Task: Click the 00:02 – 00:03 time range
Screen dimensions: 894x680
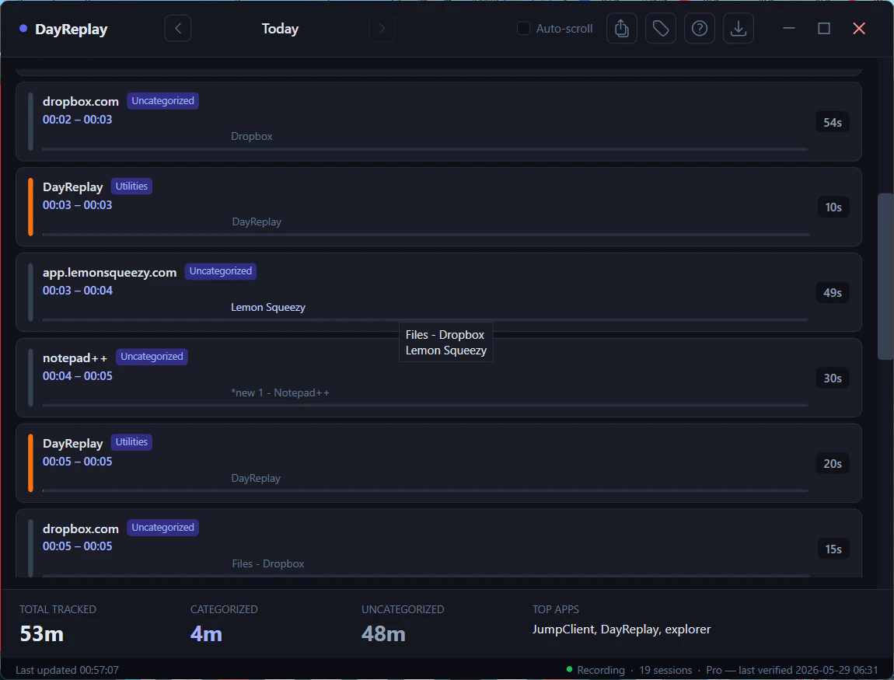Action: [78, 120]
